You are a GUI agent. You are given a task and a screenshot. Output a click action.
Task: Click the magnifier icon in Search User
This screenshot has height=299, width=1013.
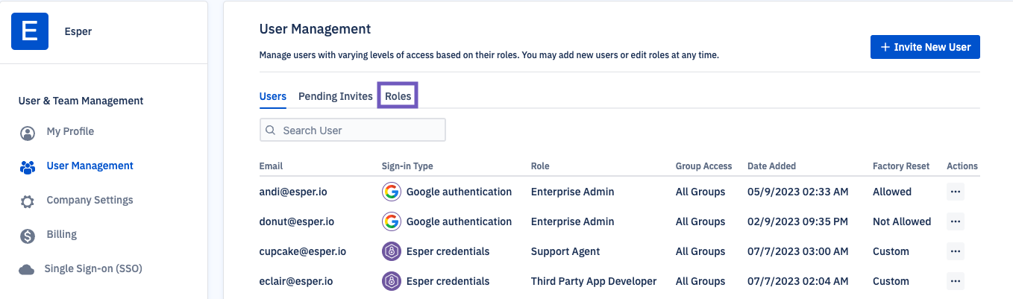click(x=271, y=130)
